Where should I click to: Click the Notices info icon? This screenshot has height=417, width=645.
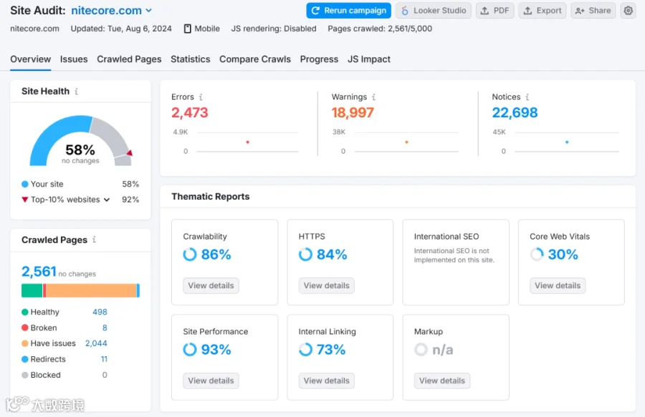527,97
